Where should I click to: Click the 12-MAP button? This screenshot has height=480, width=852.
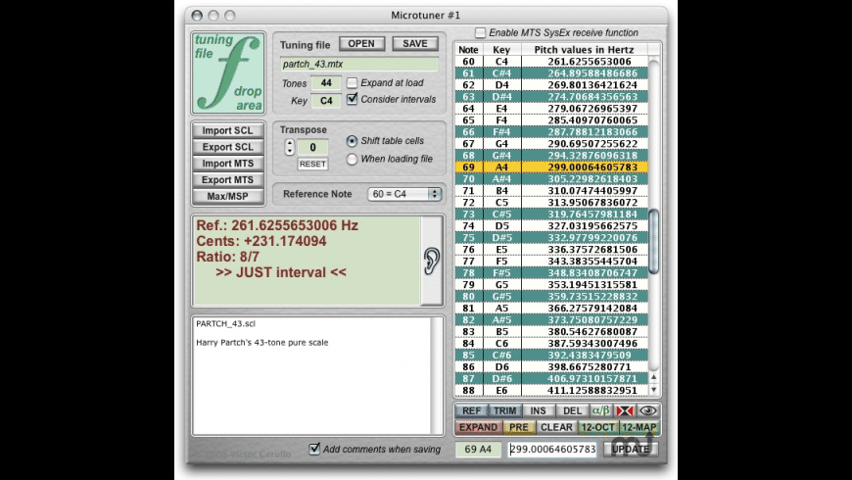(x=639, y=427)
